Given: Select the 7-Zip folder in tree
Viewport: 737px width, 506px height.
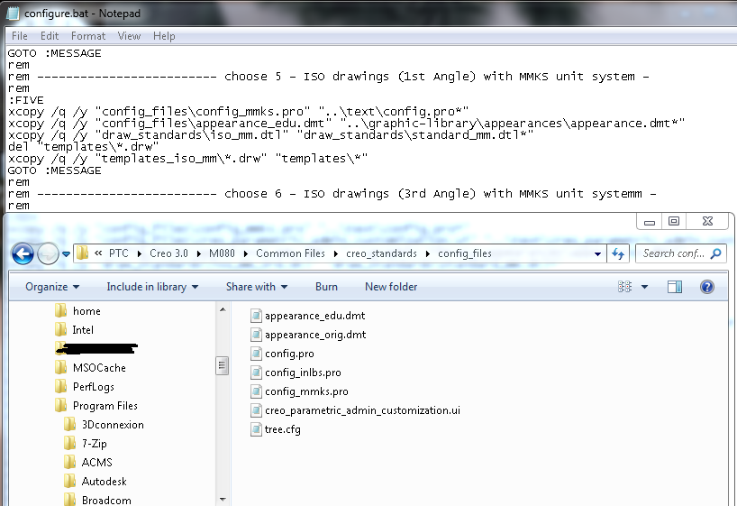Looking at the screenshot, I should tap(85, 444).
